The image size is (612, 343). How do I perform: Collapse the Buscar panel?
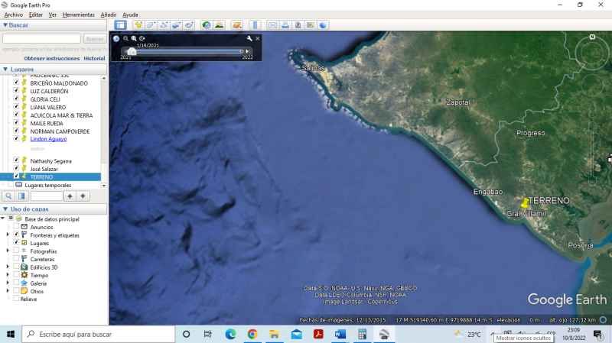(5, 25)
